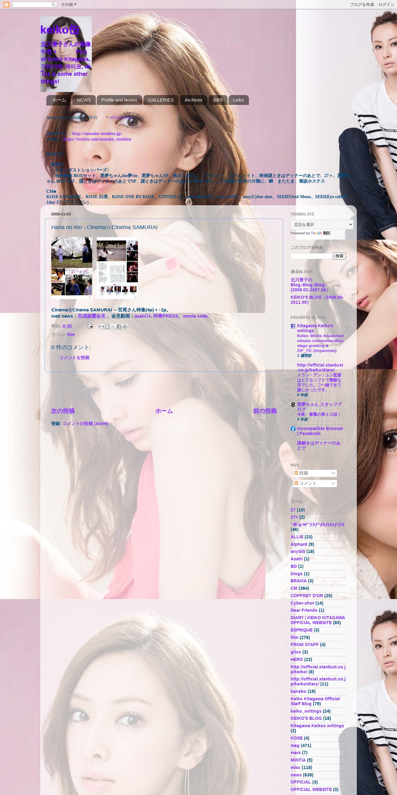Open the CM label with 384 posts

[294, 588]
